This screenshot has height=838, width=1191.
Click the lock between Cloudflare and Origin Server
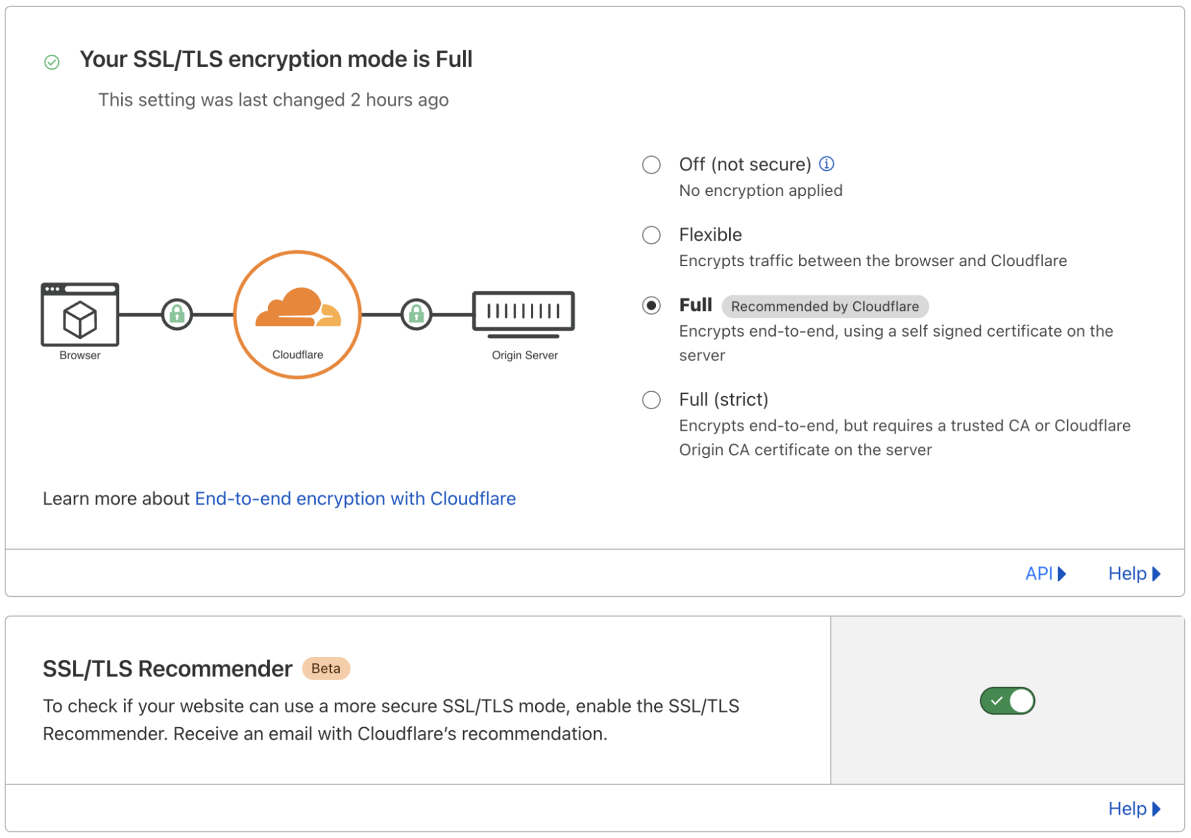pyautogui.click(x=416, y=314)
